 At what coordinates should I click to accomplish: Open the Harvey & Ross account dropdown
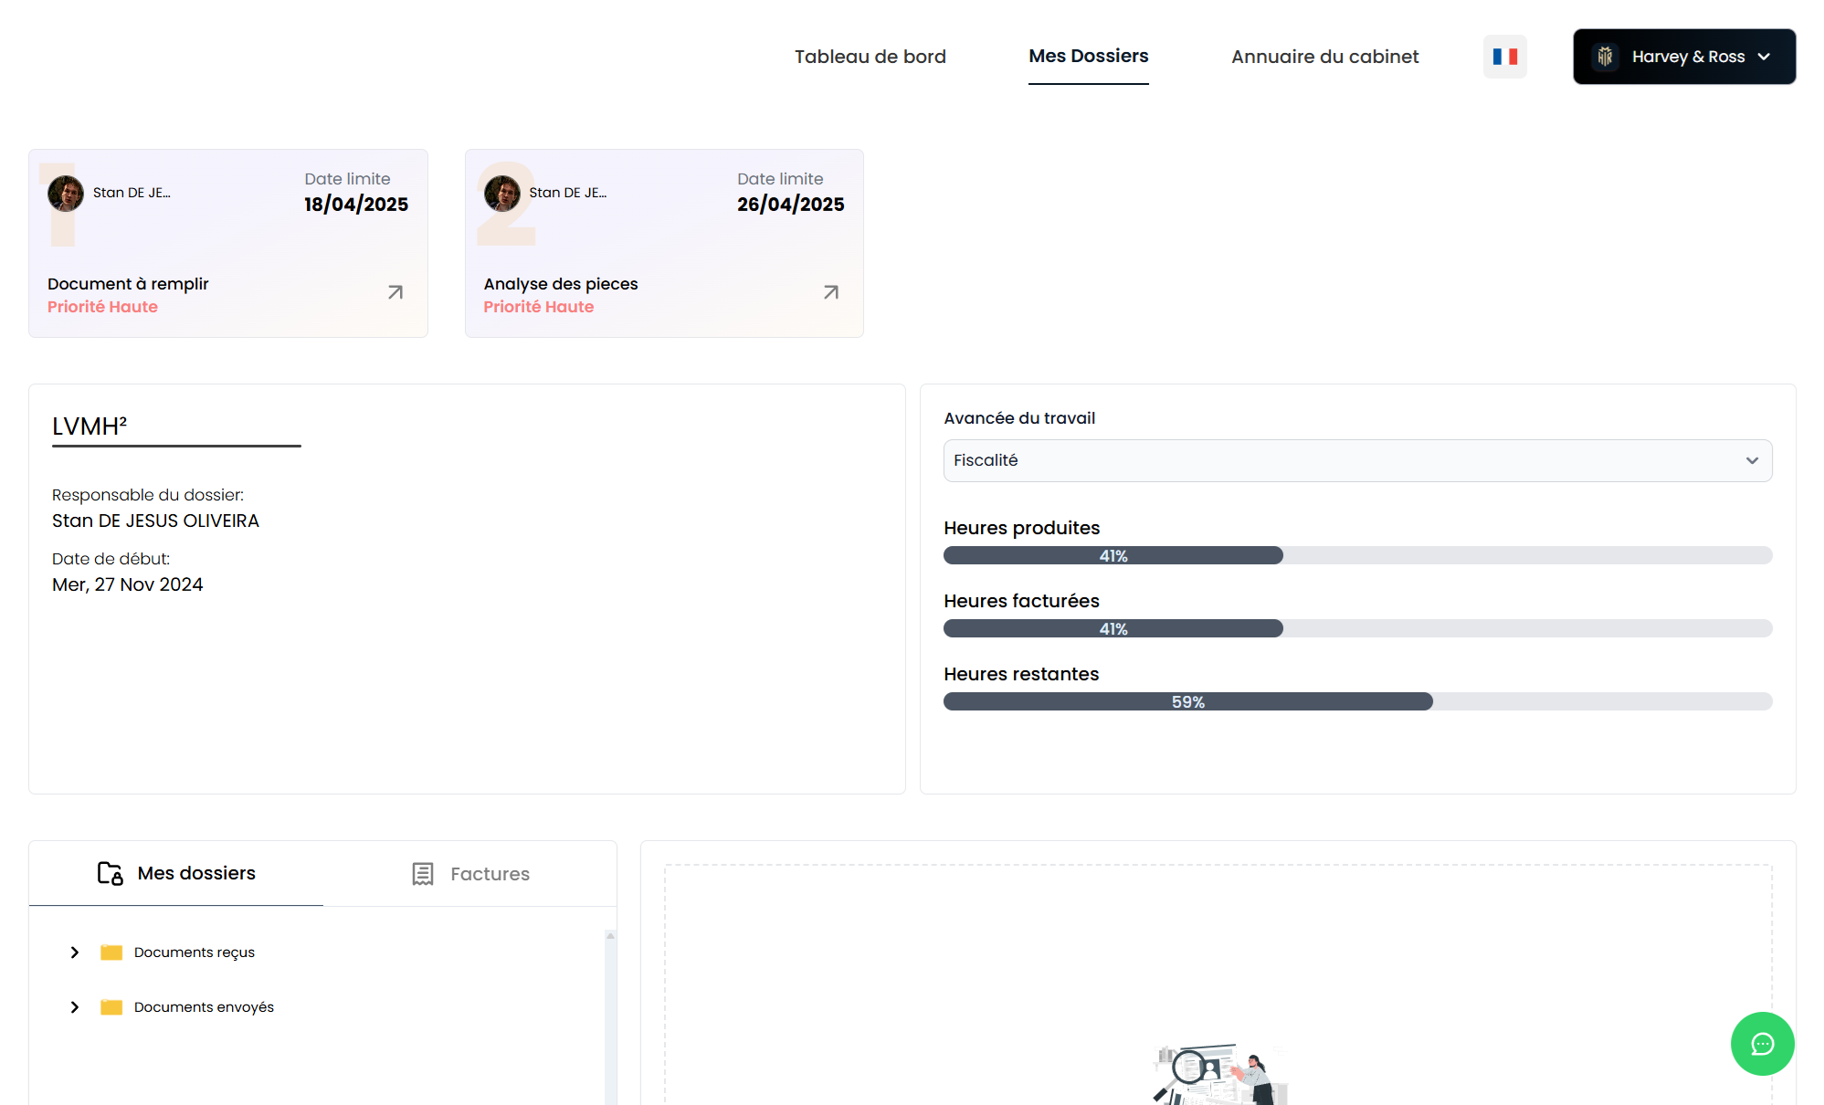click(1683, 57)
